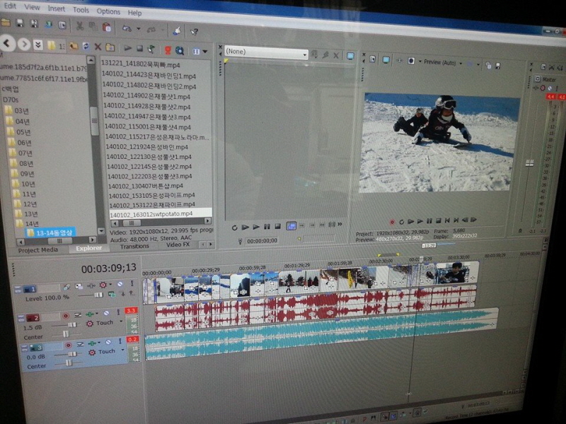Image resolution: width=566 pixels, height=424 pixels.
Task: Click the Save project icon
Action: click(20, 23)
